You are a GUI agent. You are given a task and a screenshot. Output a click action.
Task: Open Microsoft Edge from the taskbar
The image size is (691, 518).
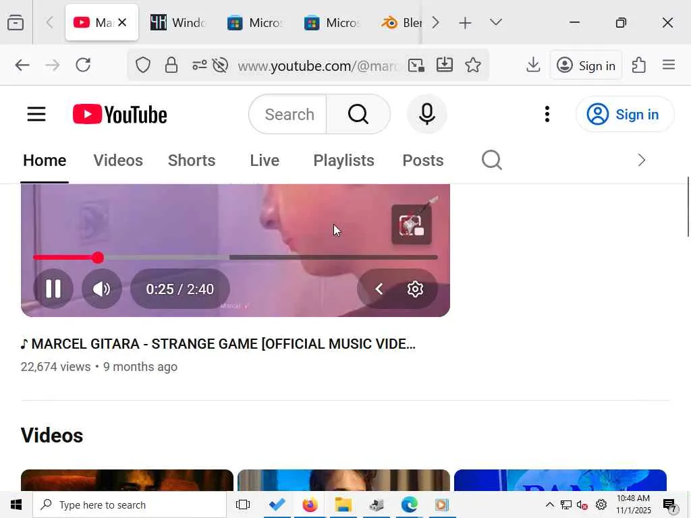click(x=410, y=505)
